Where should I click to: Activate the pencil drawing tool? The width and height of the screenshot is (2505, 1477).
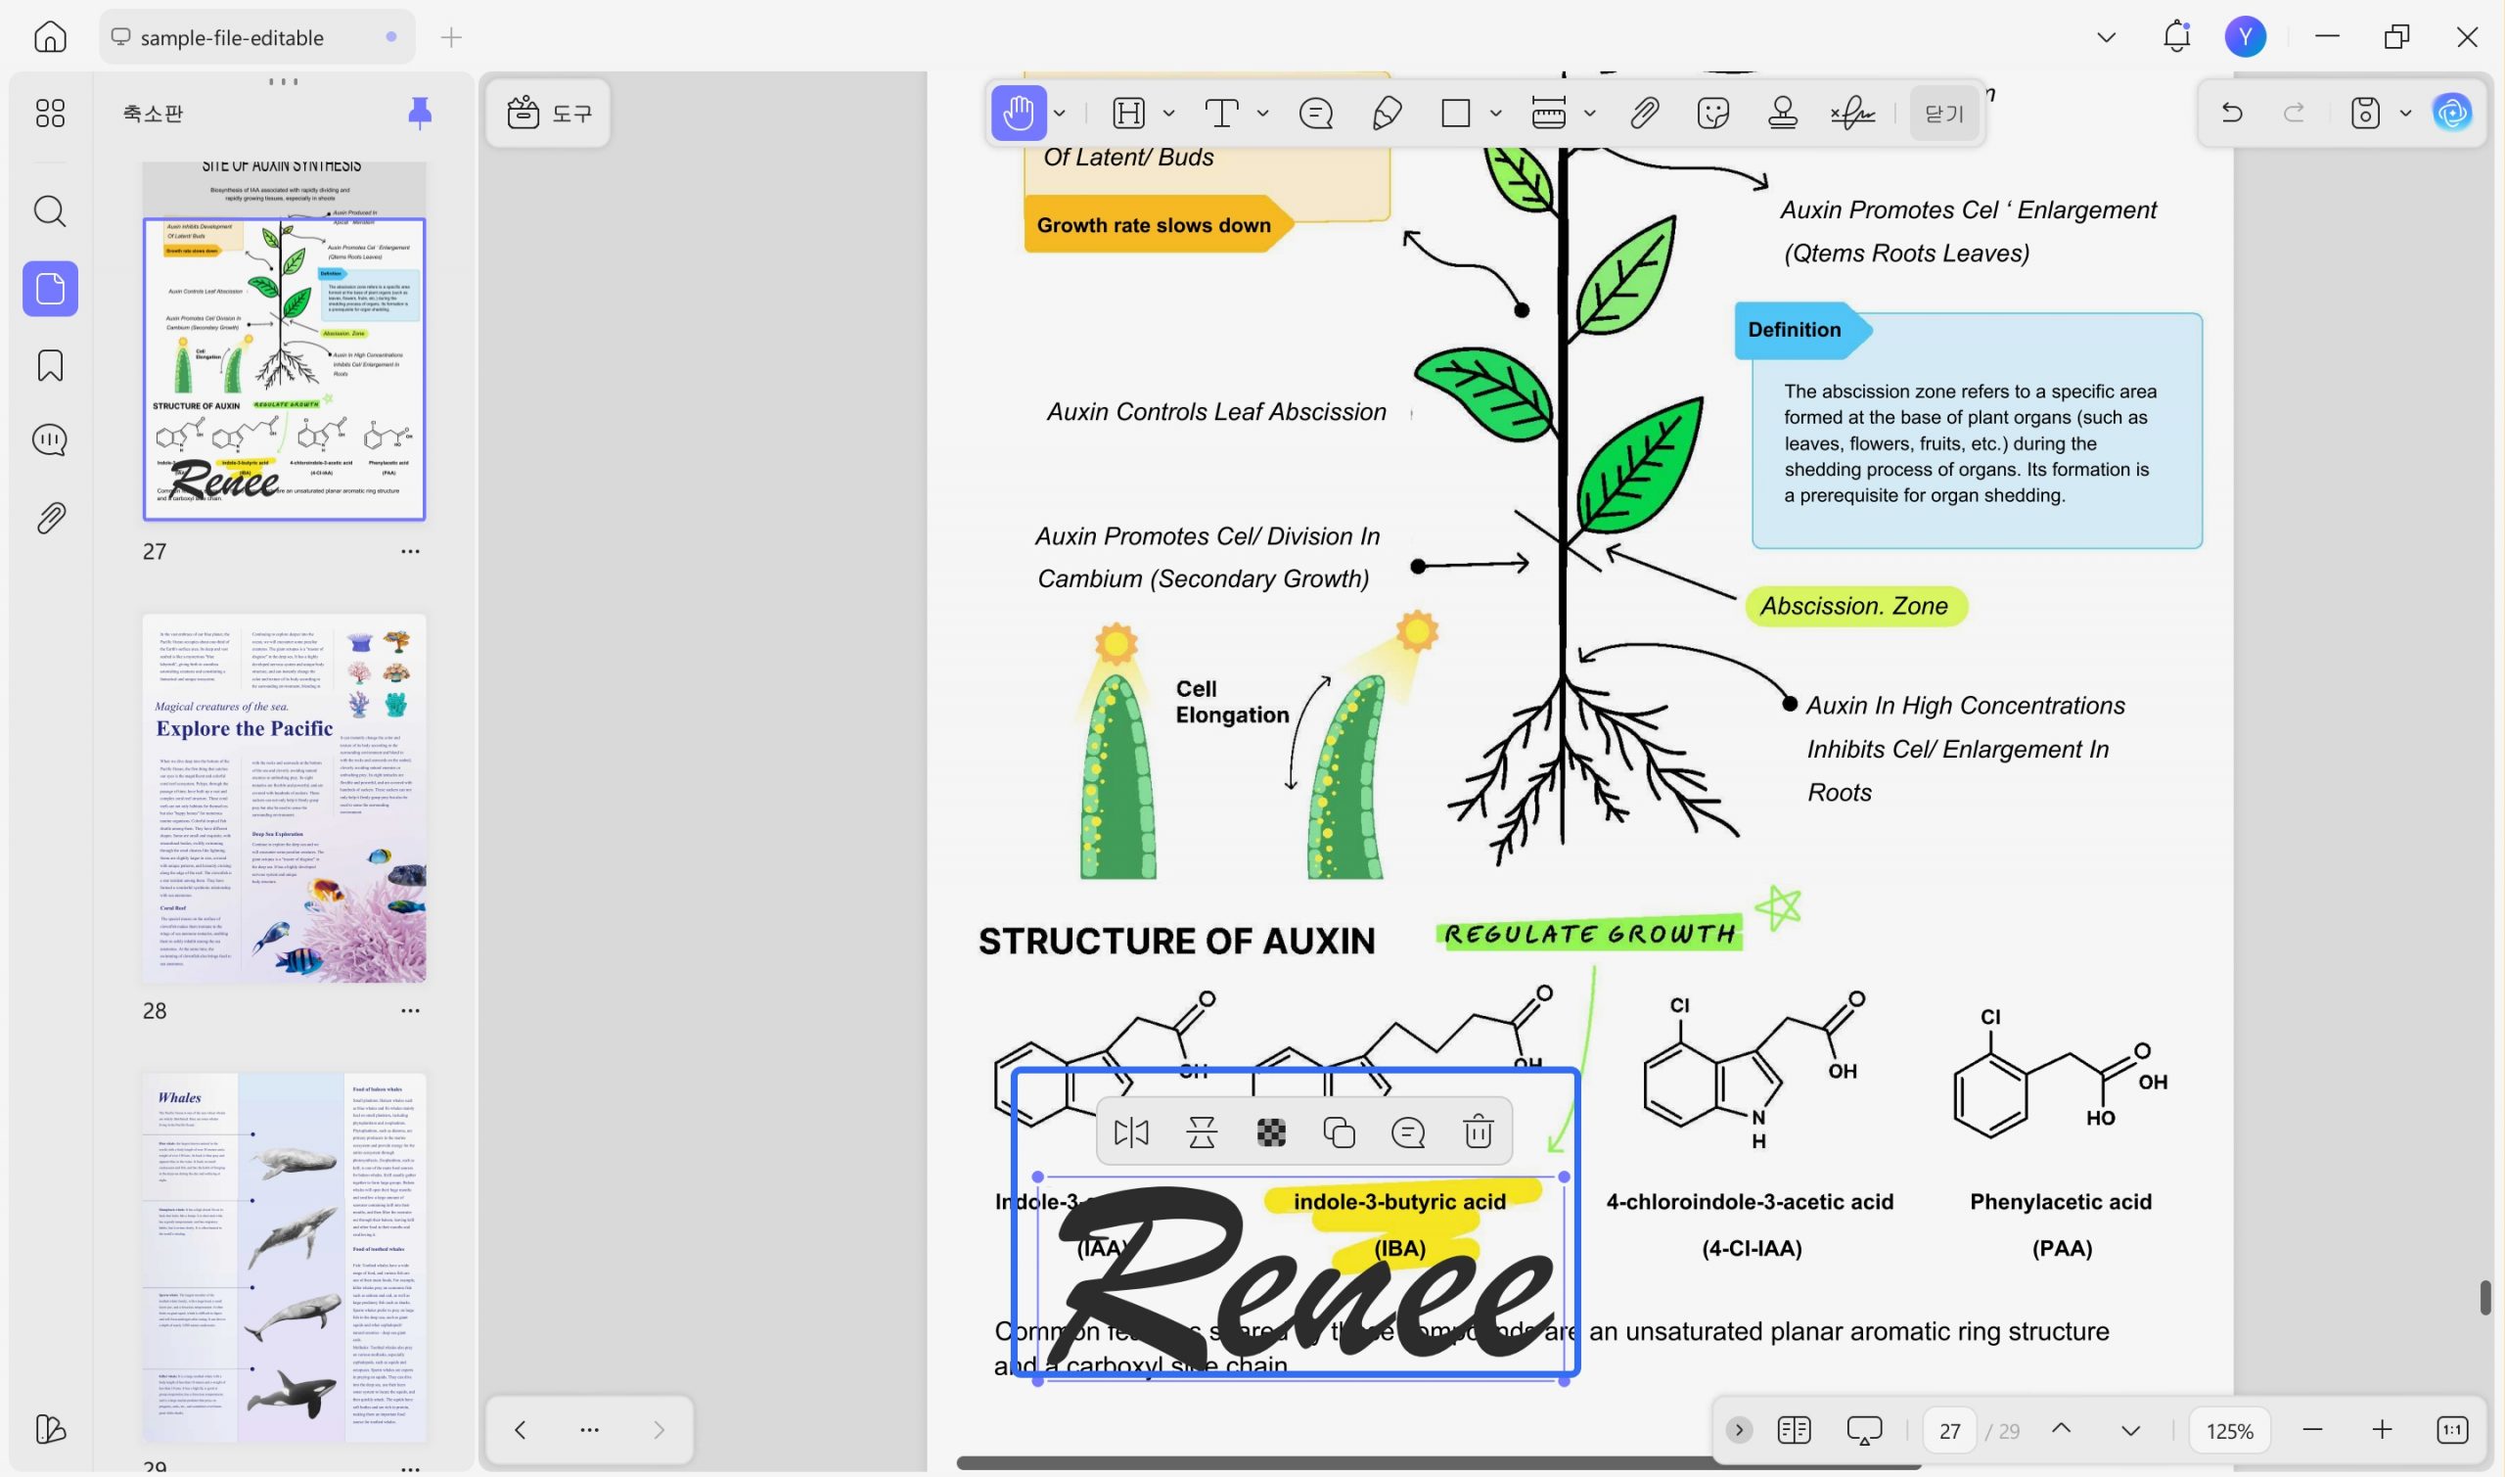point(1386,113)
